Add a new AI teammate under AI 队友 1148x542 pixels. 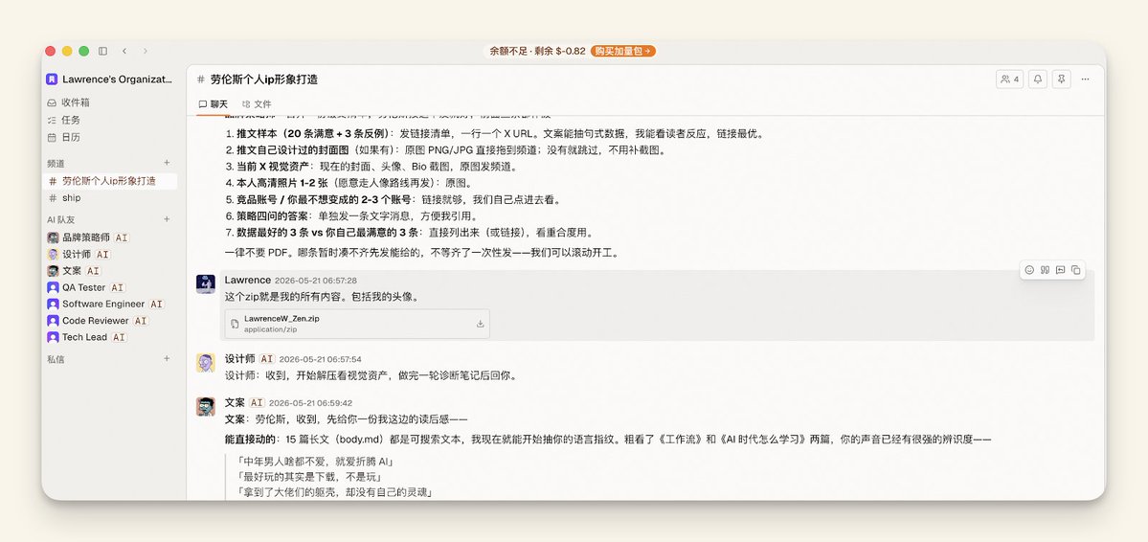167,219
